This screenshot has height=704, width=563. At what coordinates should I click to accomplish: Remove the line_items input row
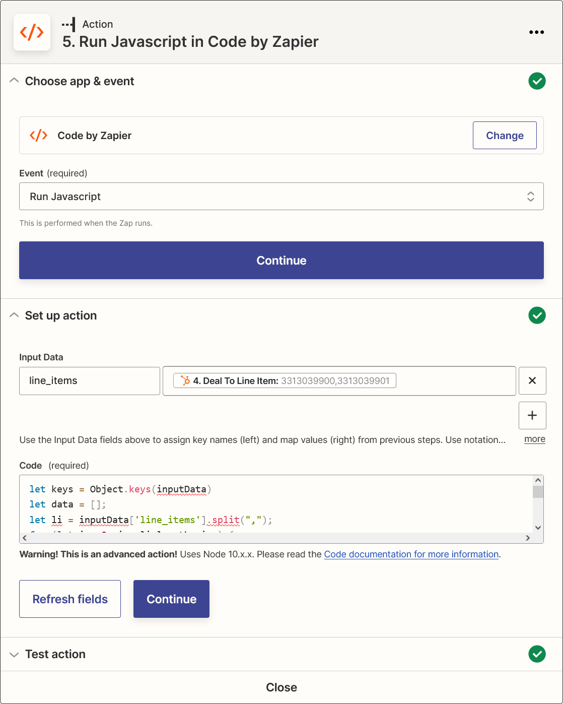point(532,380)
